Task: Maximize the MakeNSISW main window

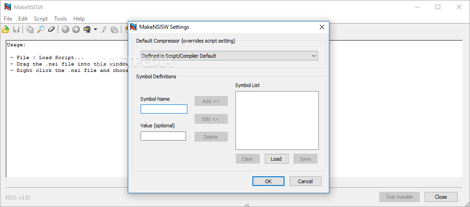Action: (438, 7)
